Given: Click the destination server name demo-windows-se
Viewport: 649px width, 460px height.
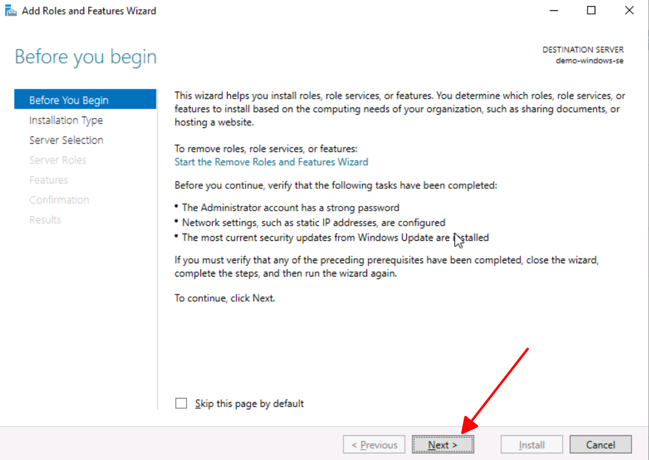Looking at the screenshot, I should coord(589,61).
